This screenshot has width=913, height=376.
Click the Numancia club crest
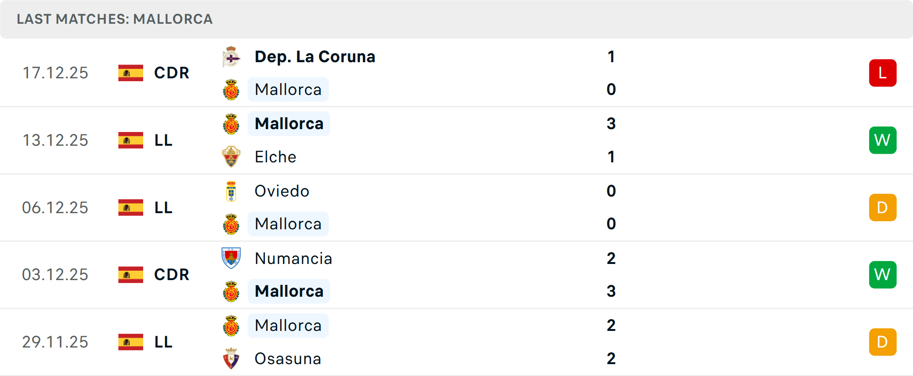pyautogui.click(x=231, y=258)
